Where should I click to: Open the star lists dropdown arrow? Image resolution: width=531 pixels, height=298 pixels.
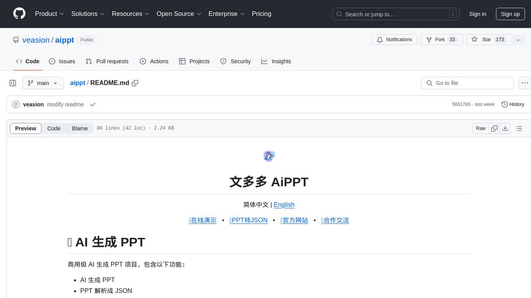(x=518, y=40)
